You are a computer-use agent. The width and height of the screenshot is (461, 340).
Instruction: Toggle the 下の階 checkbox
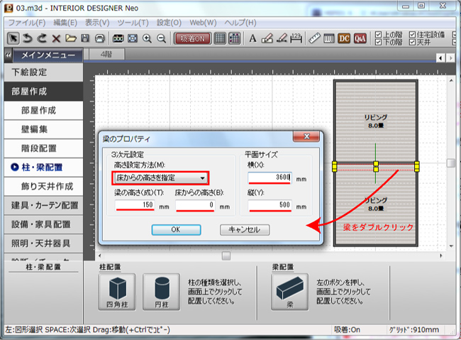click(x=379, y=43)
